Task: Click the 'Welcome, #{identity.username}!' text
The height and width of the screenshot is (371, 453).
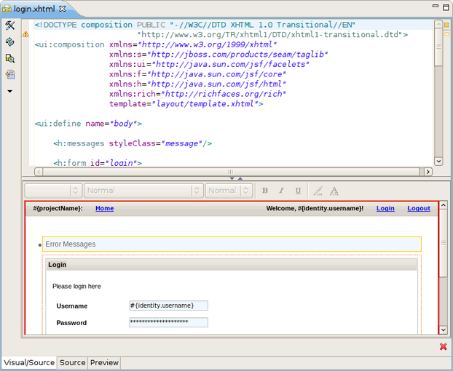Action: (x=315, y=208)
